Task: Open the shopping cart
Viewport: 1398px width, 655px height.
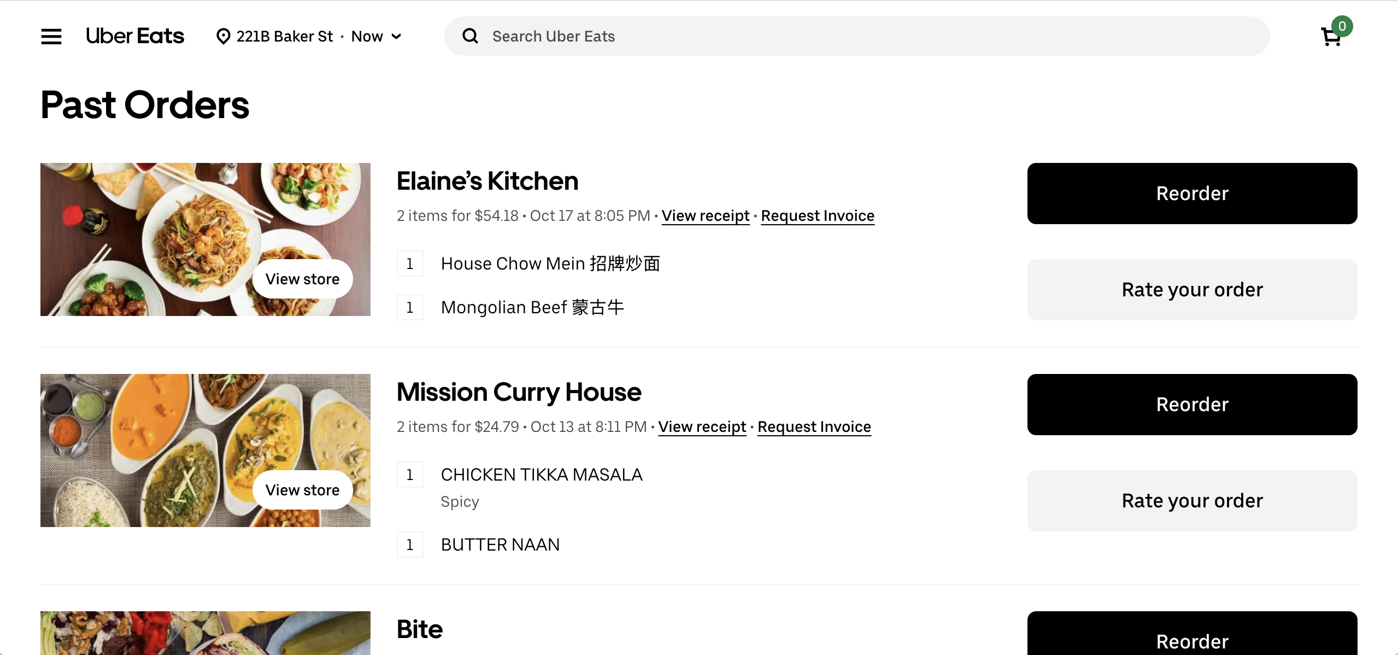Action: click(1332, 37)
